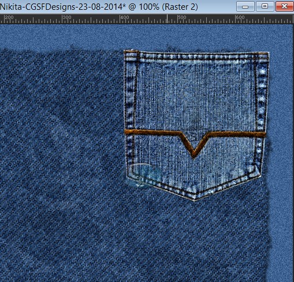Click the light blue smudge on pocket corner
The width and height of the screenshot is (294, 282).
click(146, 175)
